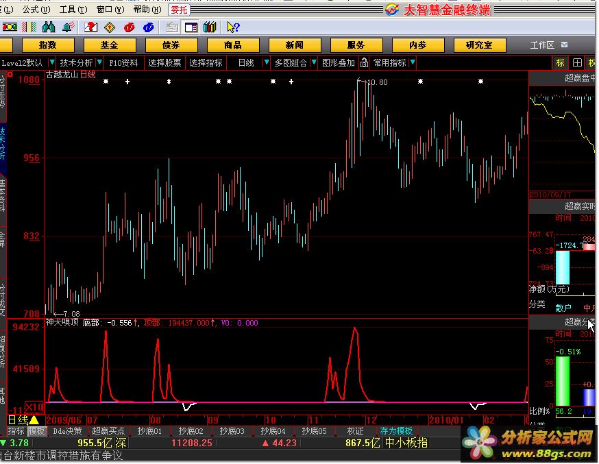The width and height of the screenshot is (599, 464).
Task: Open the 帮助 menu
Action: click(147, 9)
